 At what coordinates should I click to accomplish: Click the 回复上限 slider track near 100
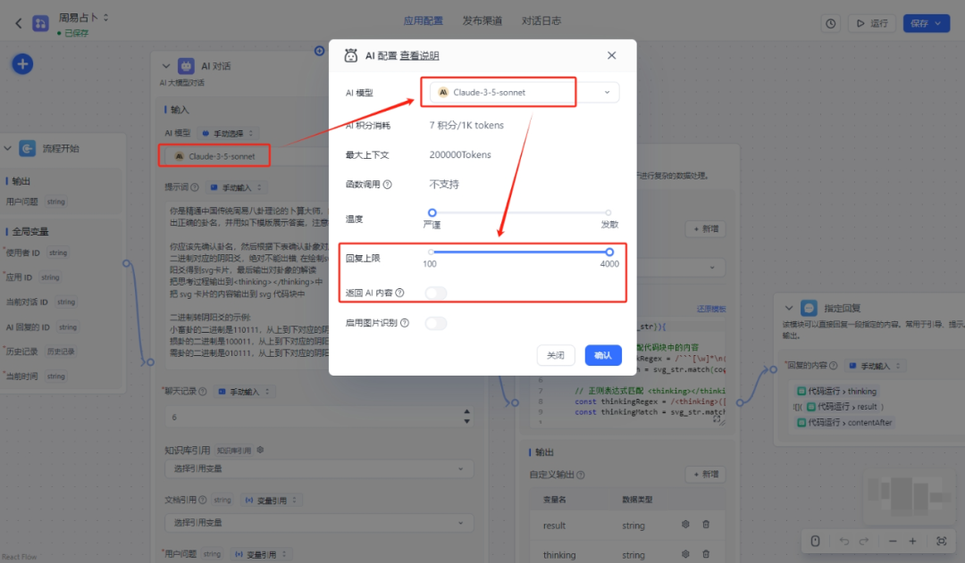tap(432, 252)
